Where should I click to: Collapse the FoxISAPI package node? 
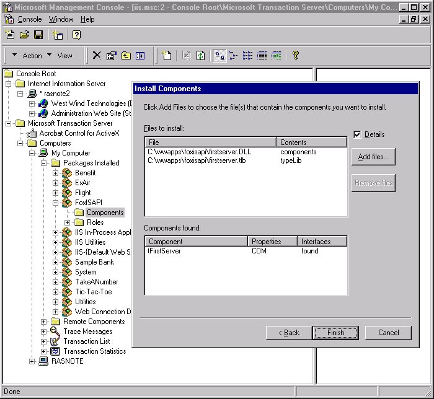(56, 203)
